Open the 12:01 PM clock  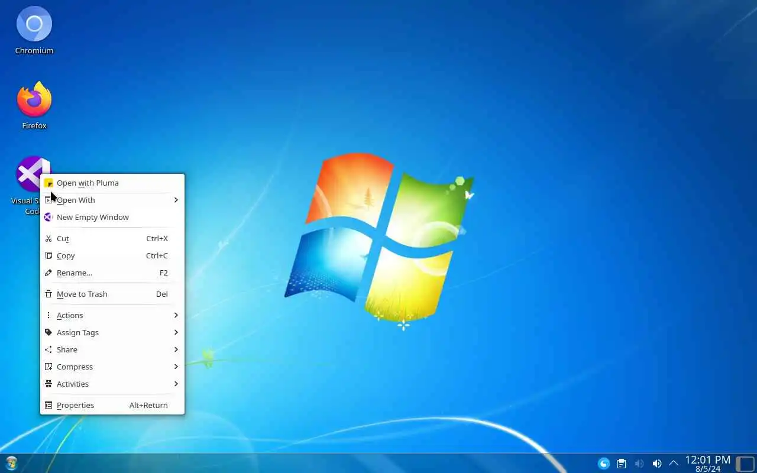pos(708,464)
